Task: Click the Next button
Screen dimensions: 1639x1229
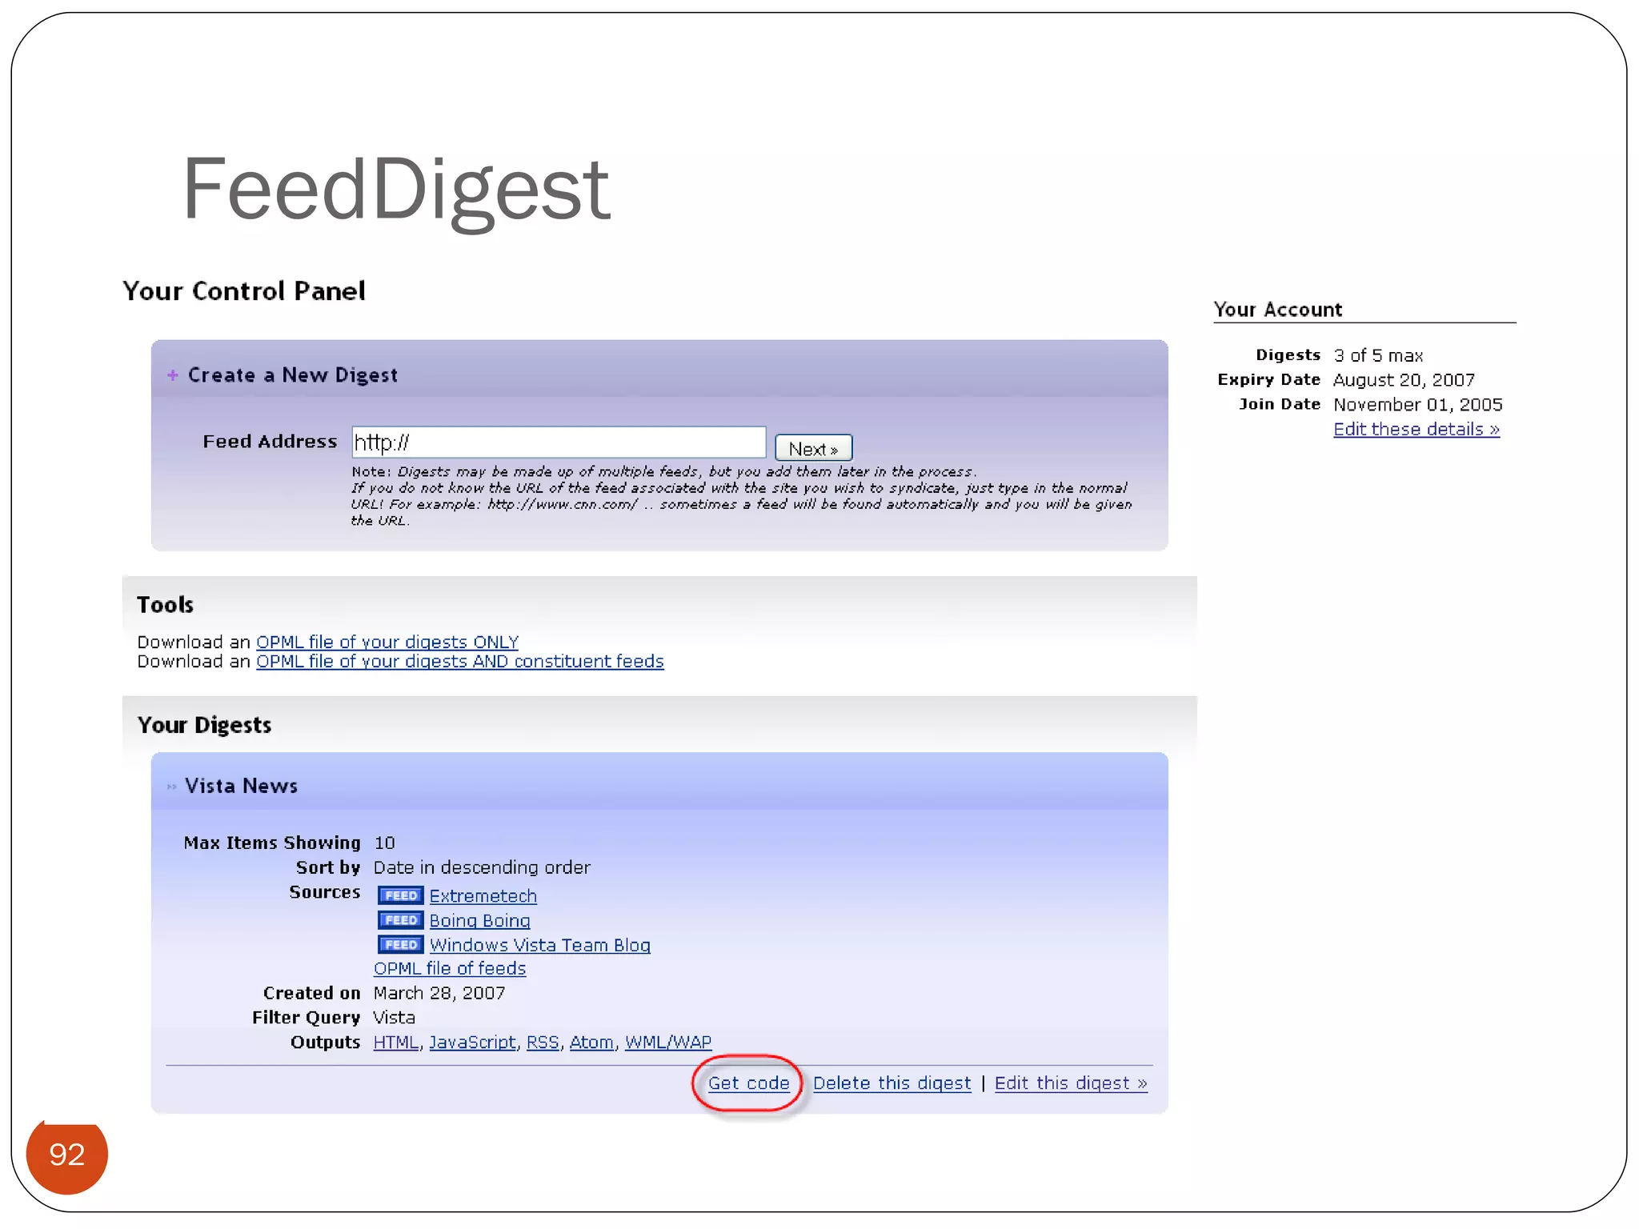Action: (813, 448)
